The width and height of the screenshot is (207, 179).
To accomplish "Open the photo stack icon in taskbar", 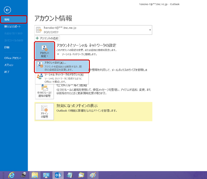I will coord(81,175).
